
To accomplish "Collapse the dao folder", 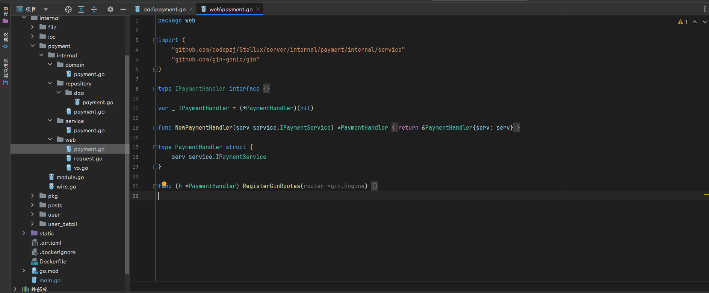I will [x=59, y=93].
